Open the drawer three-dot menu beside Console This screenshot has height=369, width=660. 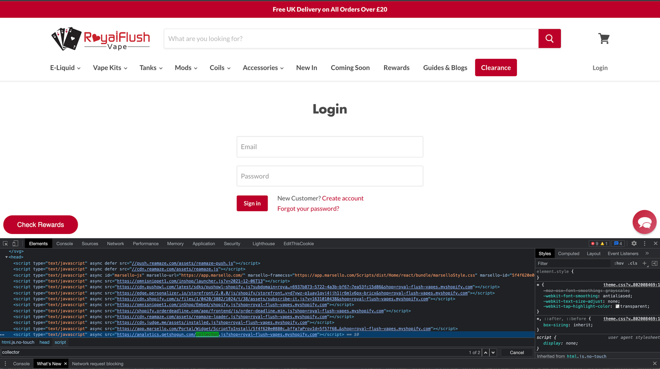5,364
